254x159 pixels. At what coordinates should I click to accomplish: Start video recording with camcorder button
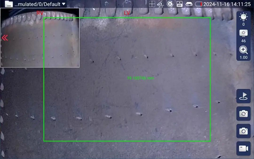243,148
